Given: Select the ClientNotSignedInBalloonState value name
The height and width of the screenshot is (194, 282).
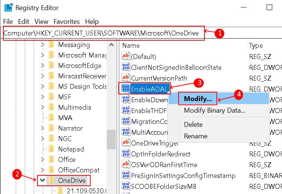Looking at the screenshot, I should (176, 68).
